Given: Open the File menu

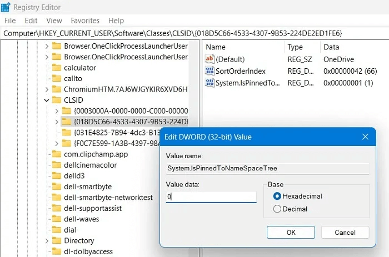Looking at the screenshot, I should pyautogui.click(x=10, y=21).
